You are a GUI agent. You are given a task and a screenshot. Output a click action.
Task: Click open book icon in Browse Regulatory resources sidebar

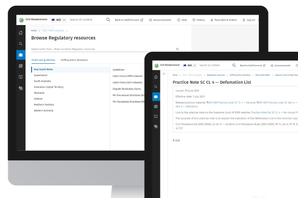(x=21, y=77)
